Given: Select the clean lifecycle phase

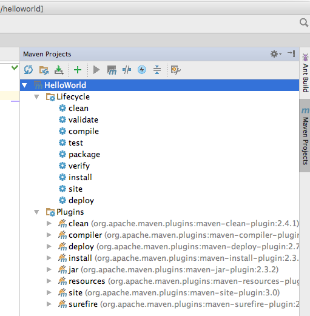Looking at the screenshot, I should pos(78,109).
